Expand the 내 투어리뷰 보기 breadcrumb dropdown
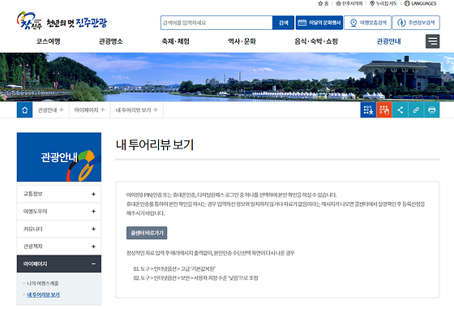454x309 pixels. 137,109
